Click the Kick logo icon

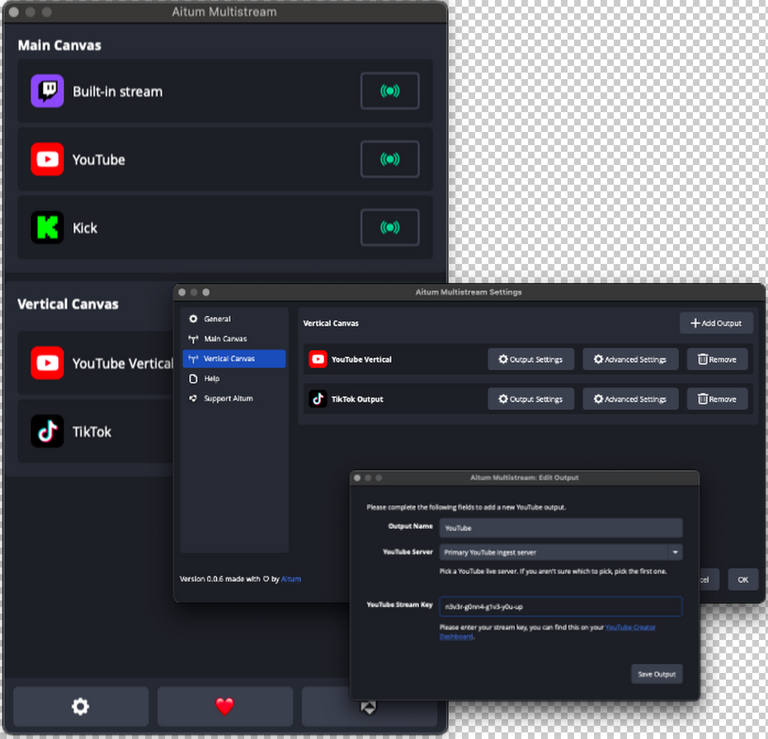point(47,228)
